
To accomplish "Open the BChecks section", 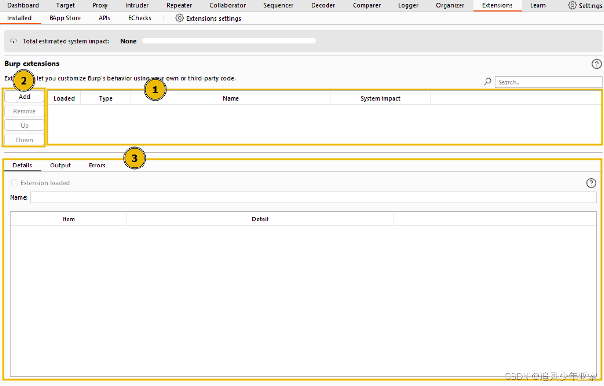I will click(x=139, y=18).
